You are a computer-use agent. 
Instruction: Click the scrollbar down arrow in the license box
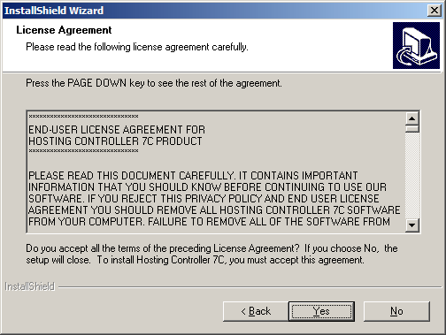pyautogui.click(x=412, y=225)
